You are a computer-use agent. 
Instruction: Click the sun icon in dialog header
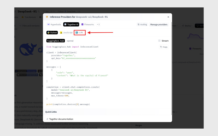[x=47, y=17]
